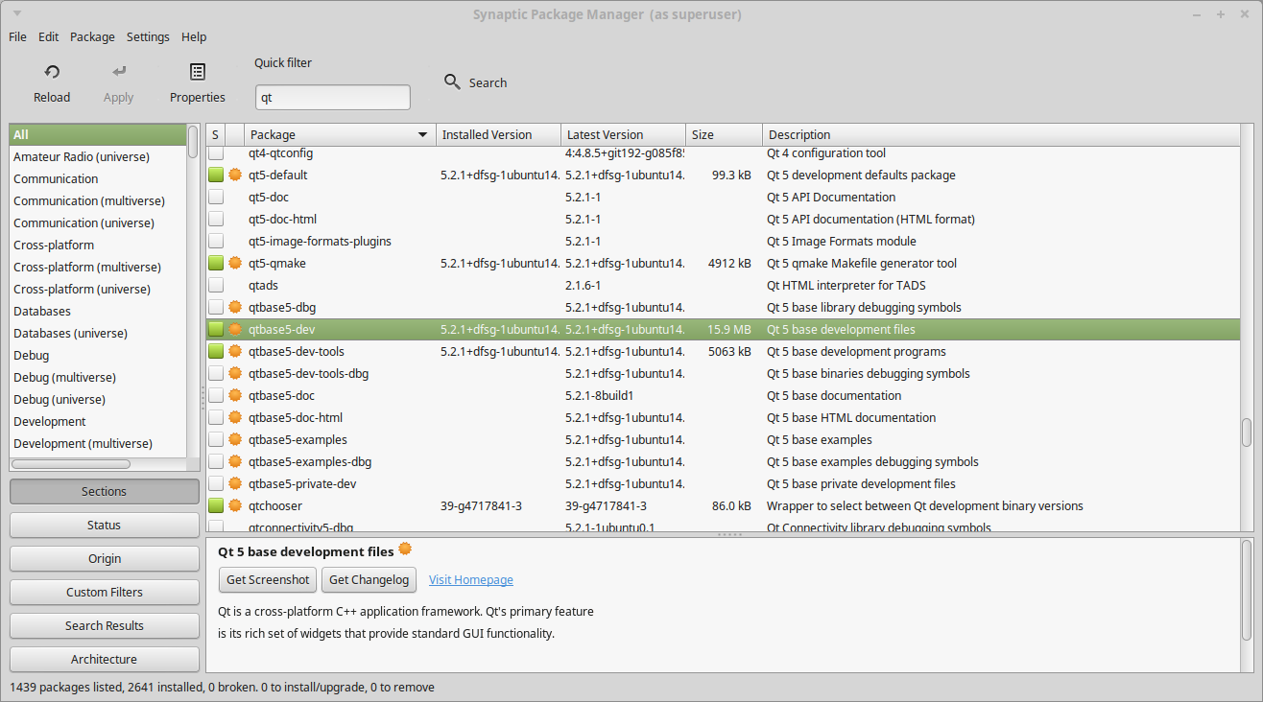The height and width of the screenshot is (702, 1263).
Task: Click the Ubuntu-supported icon next to qtbase5-examples
Action: point(235,440)
